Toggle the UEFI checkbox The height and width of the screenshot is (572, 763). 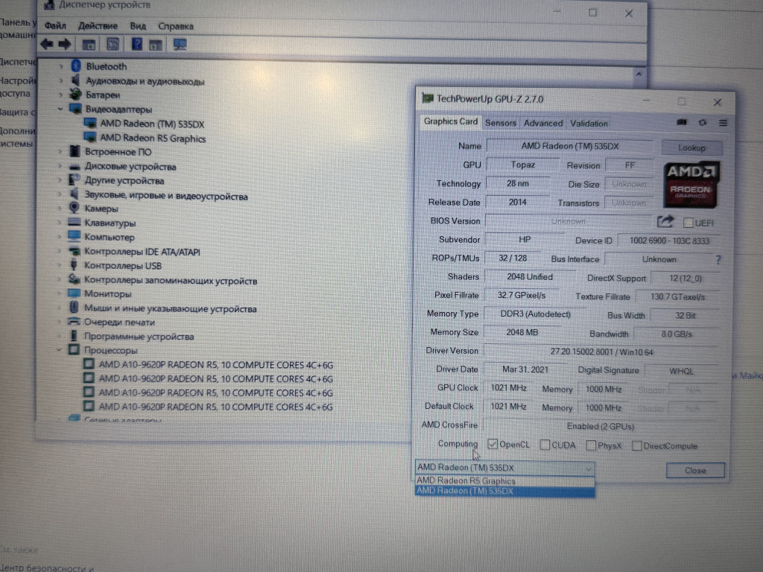coord(688,223)
